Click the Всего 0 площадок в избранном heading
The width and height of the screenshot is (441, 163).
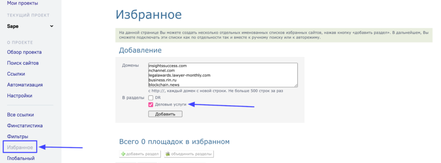(x=174, y=141)
